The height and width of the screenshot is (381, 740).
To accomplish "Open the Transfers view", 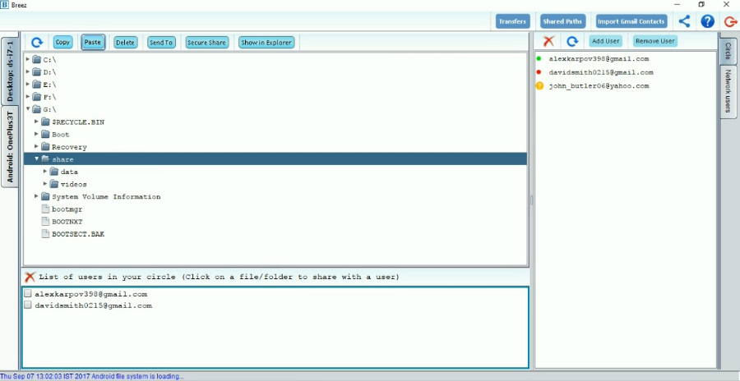I will pyautogui.click(x=512, y=21).
